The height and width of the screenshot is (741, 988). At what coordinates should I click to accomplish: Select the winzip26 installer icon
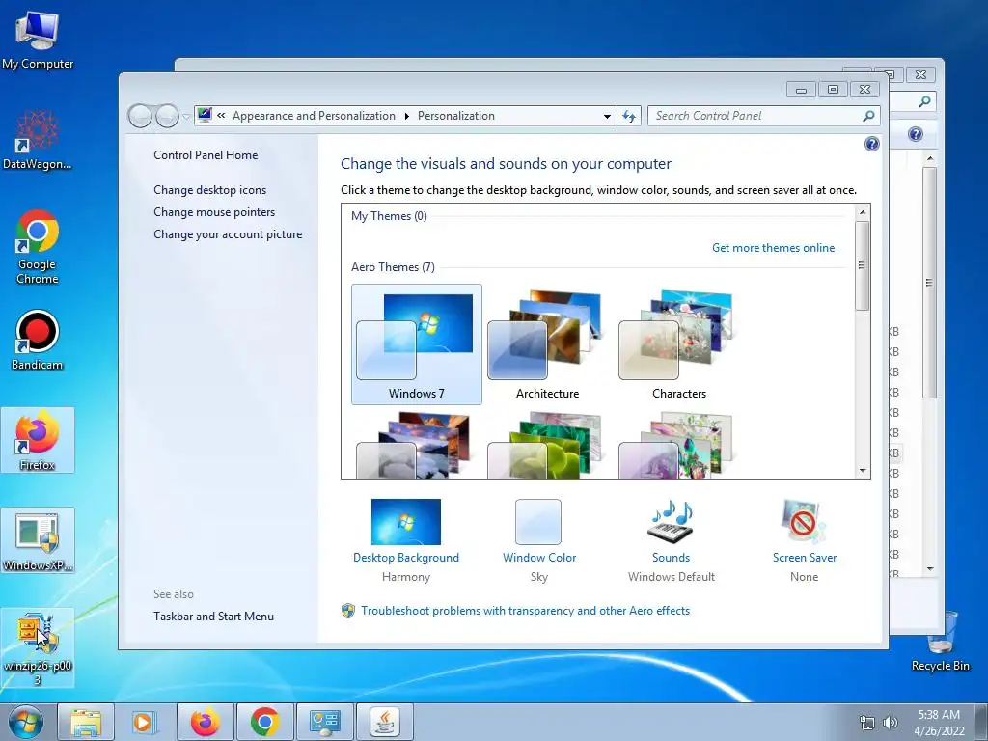tap(38, 647)
